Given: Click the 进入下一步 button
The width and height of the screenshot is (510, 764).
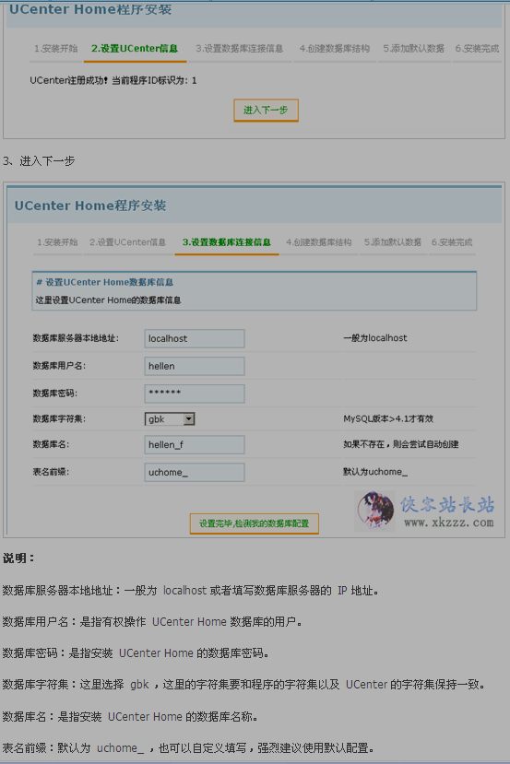Looking at the screenshot, I should (266, 110).
